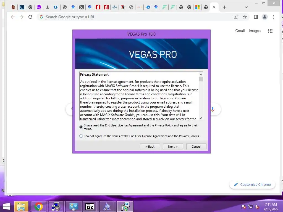The width and height of the screenshot is (283, 212).
Task: Open the tab with red Tr favicon
Action: click(x=123, y=7)
